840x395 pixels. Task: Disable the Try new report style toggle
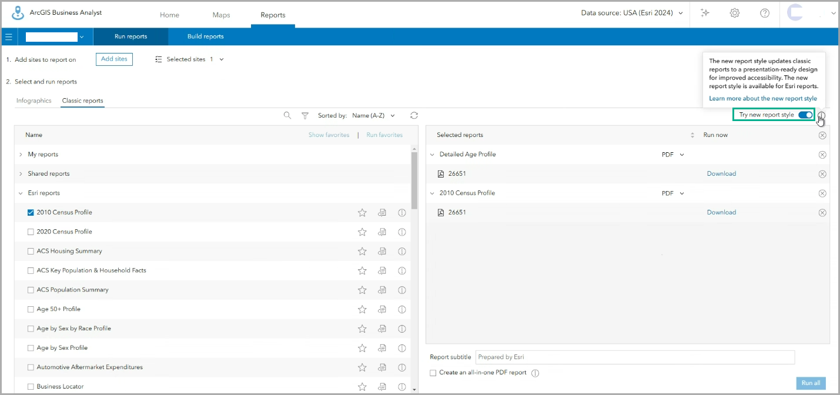pos(804,115)
